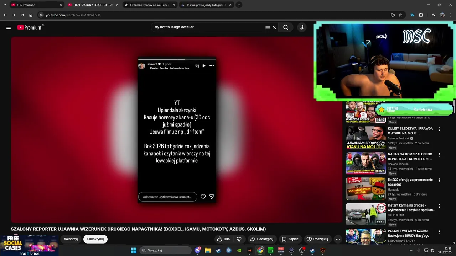Open STOP CHAM channel name
This screenshot has width=456, height=256.
396,215
